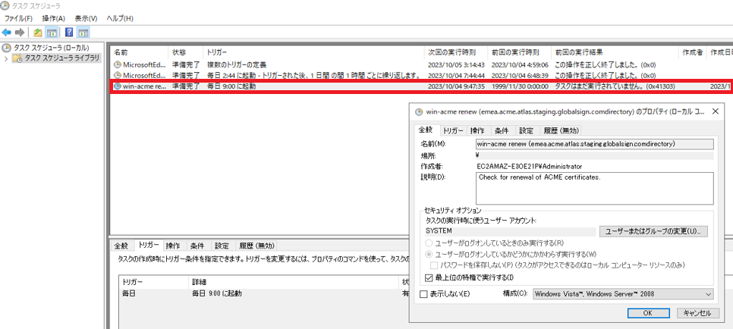Open the ファイル(F) menu
733x329 pixels.
18,18
